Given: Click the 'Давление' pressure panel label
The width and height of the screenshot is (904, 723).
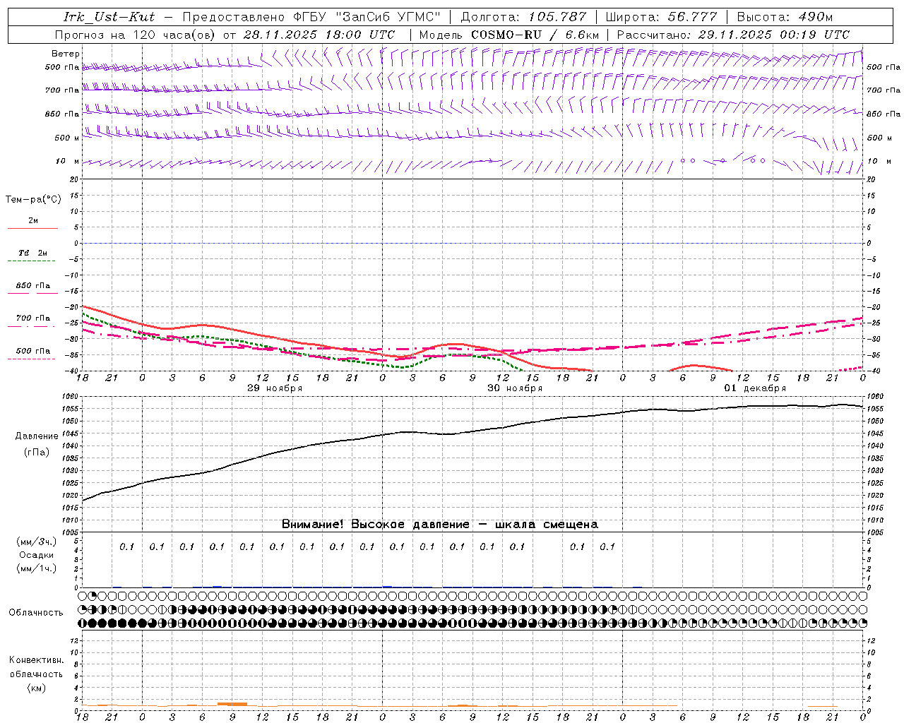Looking at the screenshot, I should point(37,436).
